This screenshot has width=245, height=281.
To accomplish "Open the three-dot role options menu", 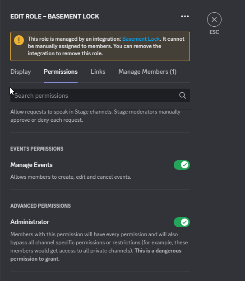I will (185, 16).
